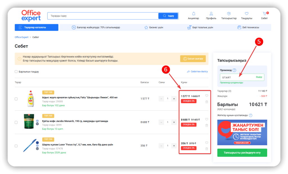The width and height of the screenshot is (288, 174).
Task: Delete Luxor pen from the cart
Action: coord(207,149)
